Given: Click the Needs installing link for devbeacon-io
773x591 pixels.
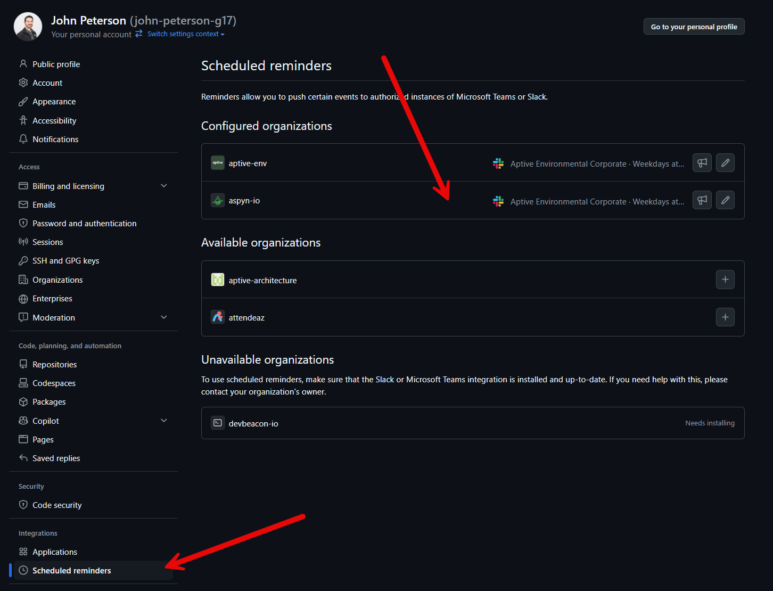Looking at the screenshot, I should point(710,423).
